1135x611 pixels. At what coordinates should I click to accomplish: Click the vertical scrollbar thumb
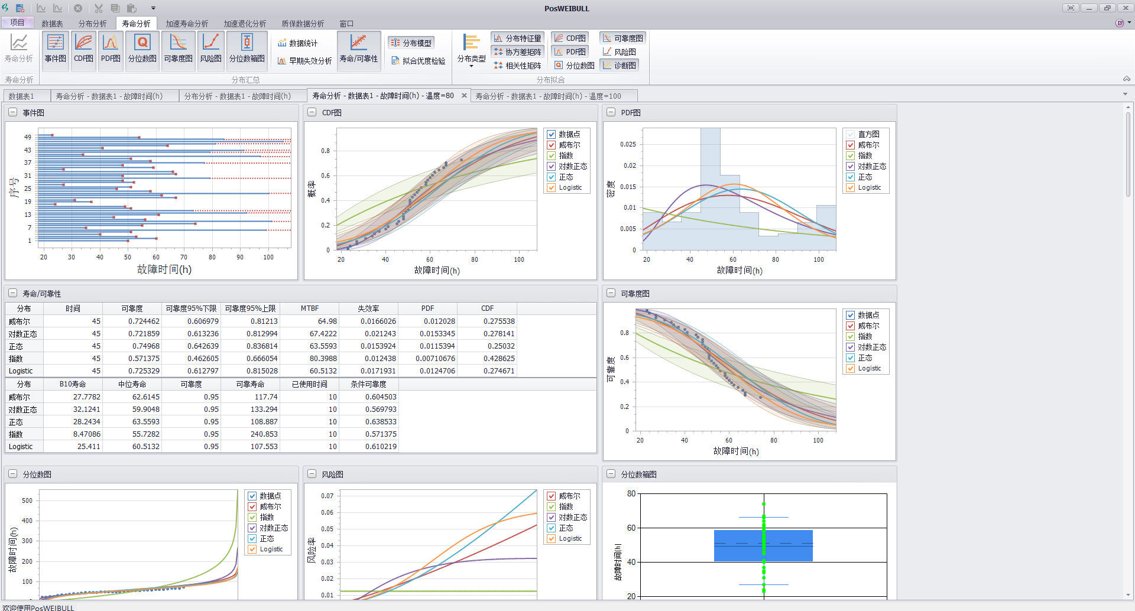coord(1128,154)
